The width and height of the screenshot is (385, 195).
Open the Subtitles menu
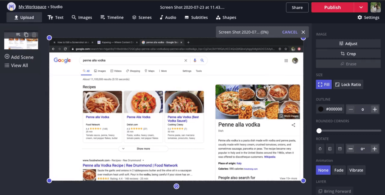(x=196, y=17)
